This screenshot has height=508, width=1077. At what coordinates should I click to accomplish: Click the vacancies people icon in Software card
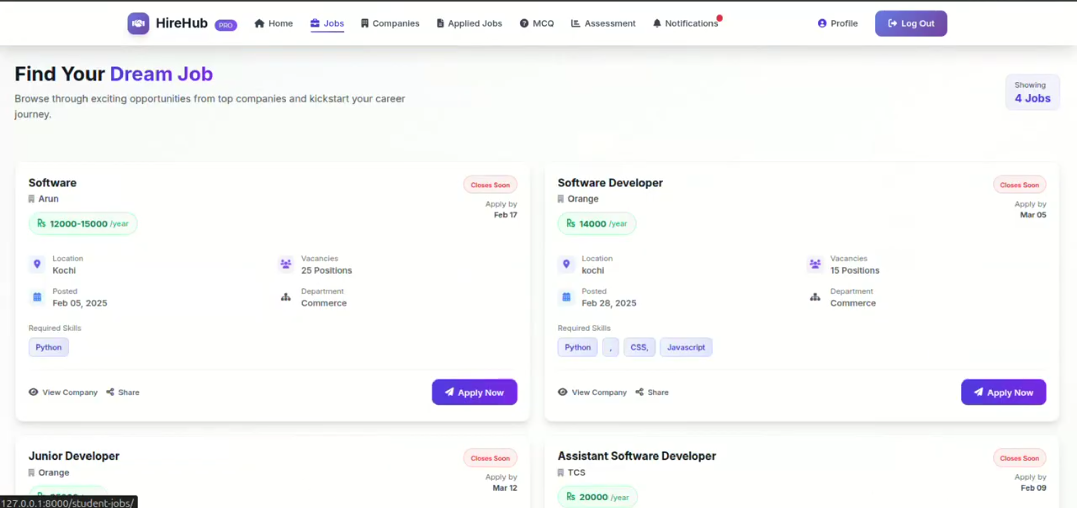(x=286, y=264)
